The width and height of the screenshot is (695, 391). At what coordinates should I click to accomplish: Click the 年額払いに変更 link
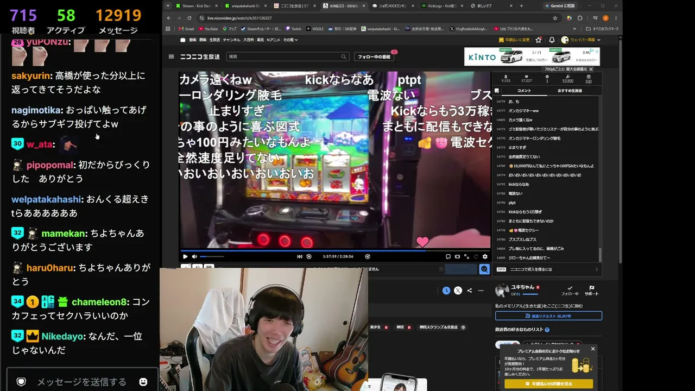514,40
